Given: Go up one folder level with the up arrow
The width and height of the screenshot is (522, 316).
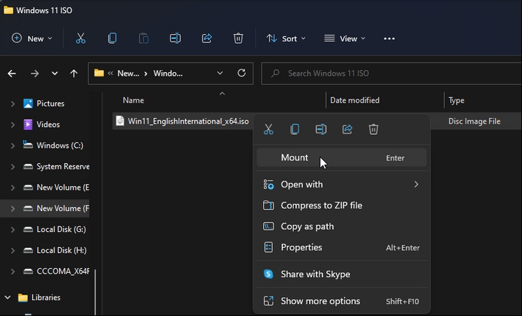Looking at the screenshot, I should 74,74.
